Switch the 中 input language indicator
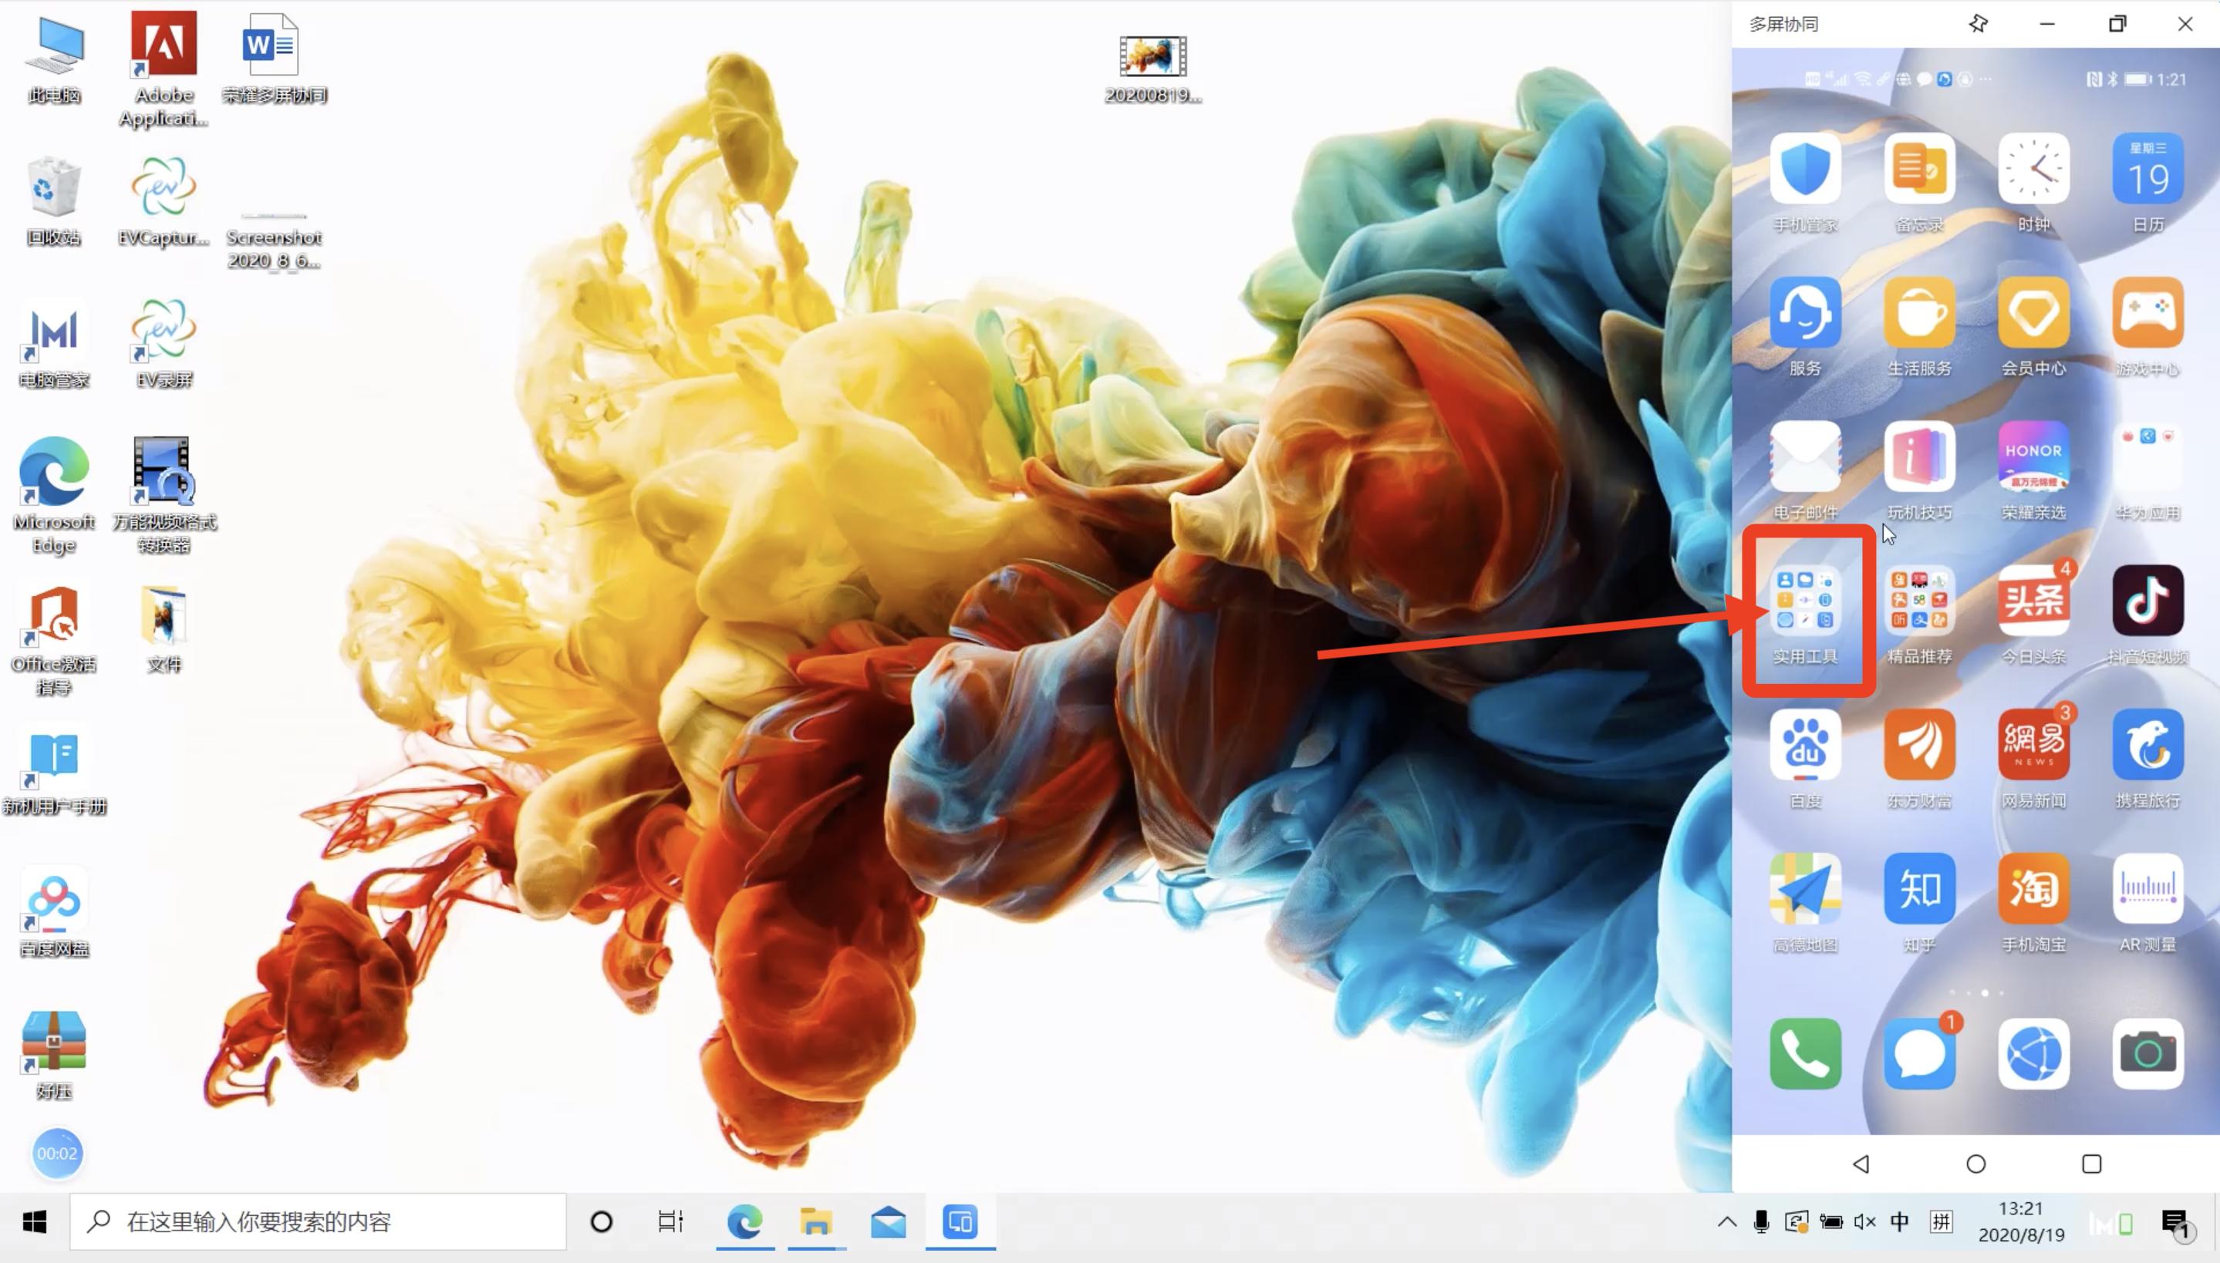 click(1900, 1222)
